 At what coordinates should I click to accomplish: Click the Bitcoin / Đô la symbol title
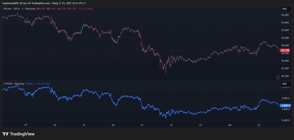pyautogui.click(x=13, y=9)
